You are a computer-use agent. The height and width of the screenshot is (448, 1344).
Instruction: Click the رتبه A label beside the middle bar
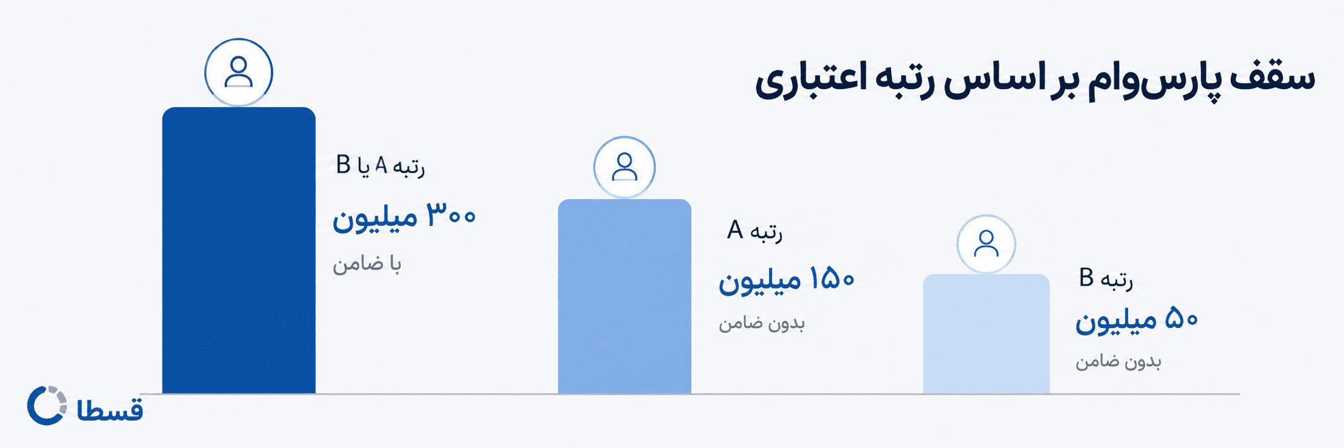click(x=755, y=231)
